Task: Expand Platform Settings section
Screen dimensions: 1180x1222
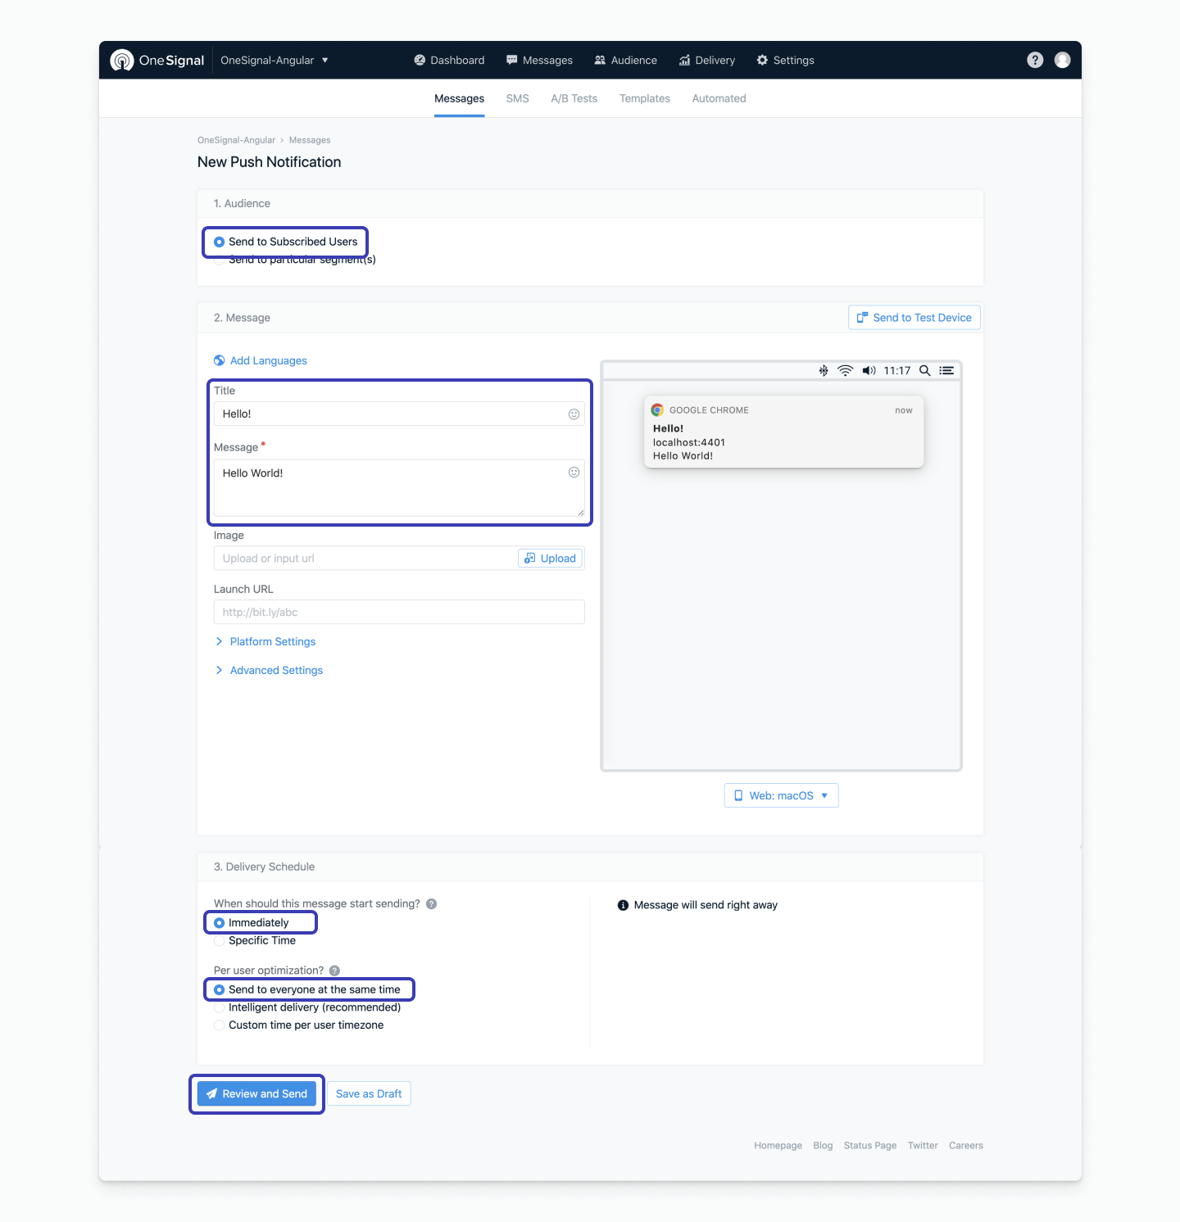Action: (x=265, y=641)
